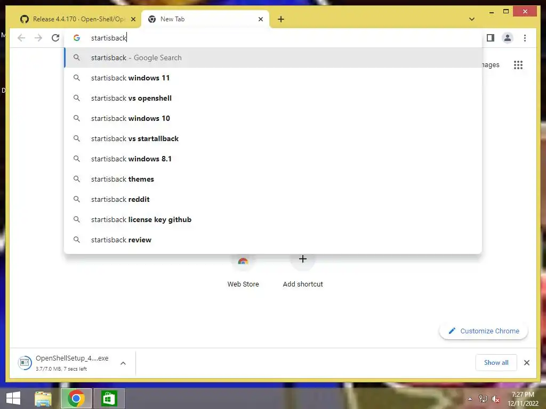The image size is (546, 409).
Task: Click the search icon beside startisback review
Action: click(77, 239)
